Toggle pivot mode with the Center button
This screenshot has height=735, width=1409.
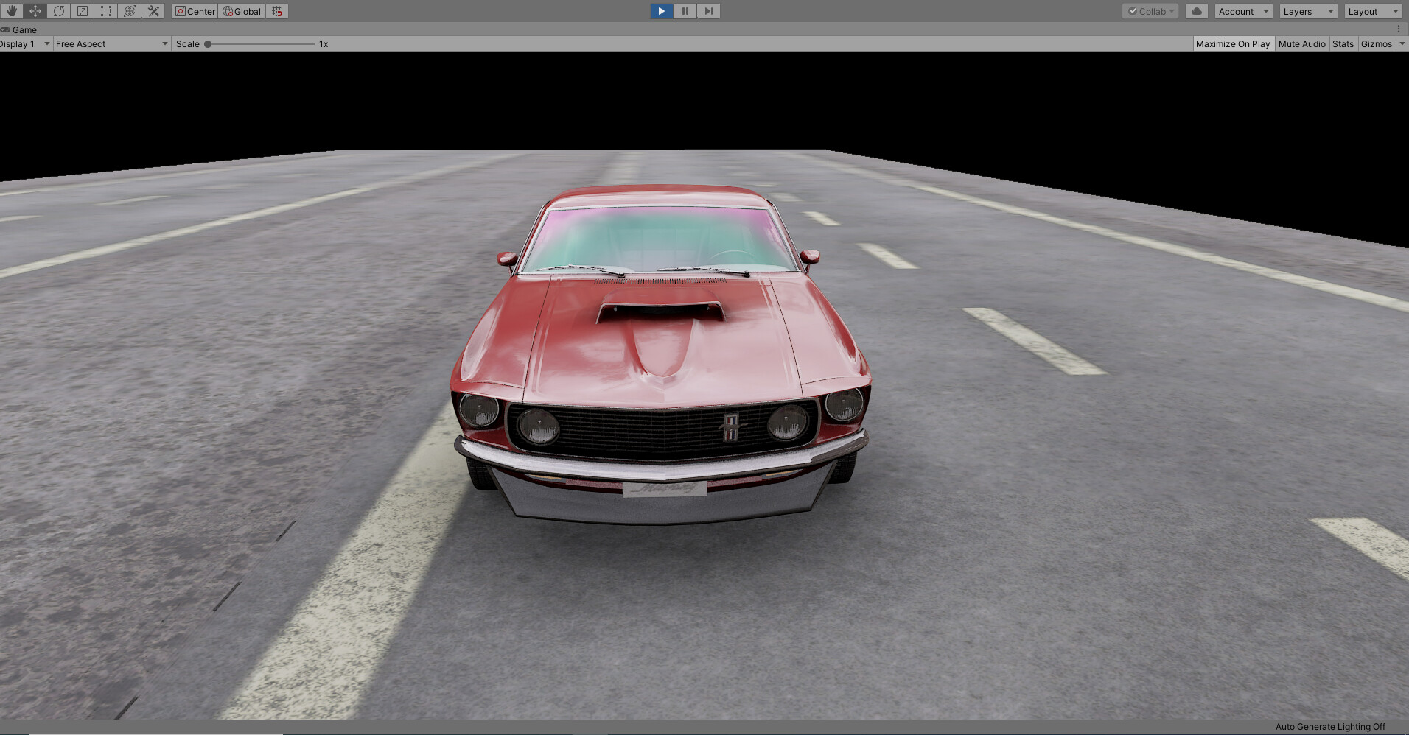coord(194,11)
